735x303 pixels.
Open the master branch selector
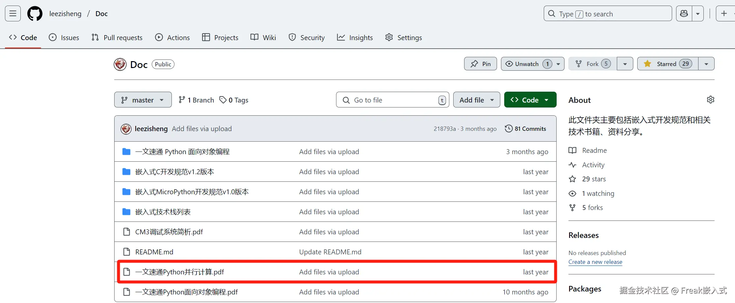point(143,100)
